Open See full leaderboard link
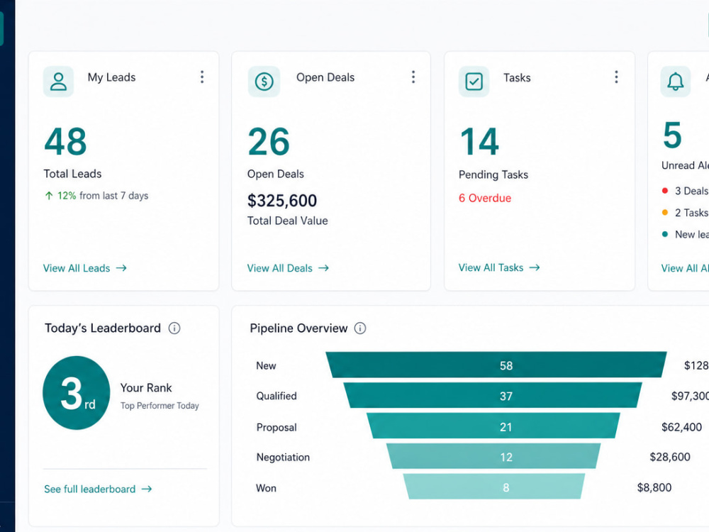Screen dimensions: 709x532 (x=98, y=489)
